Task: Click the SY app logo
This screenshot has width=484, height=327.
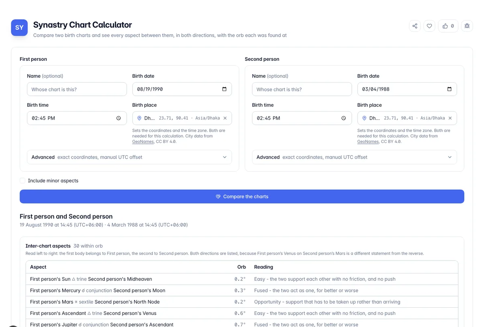Action: point(19,28)
